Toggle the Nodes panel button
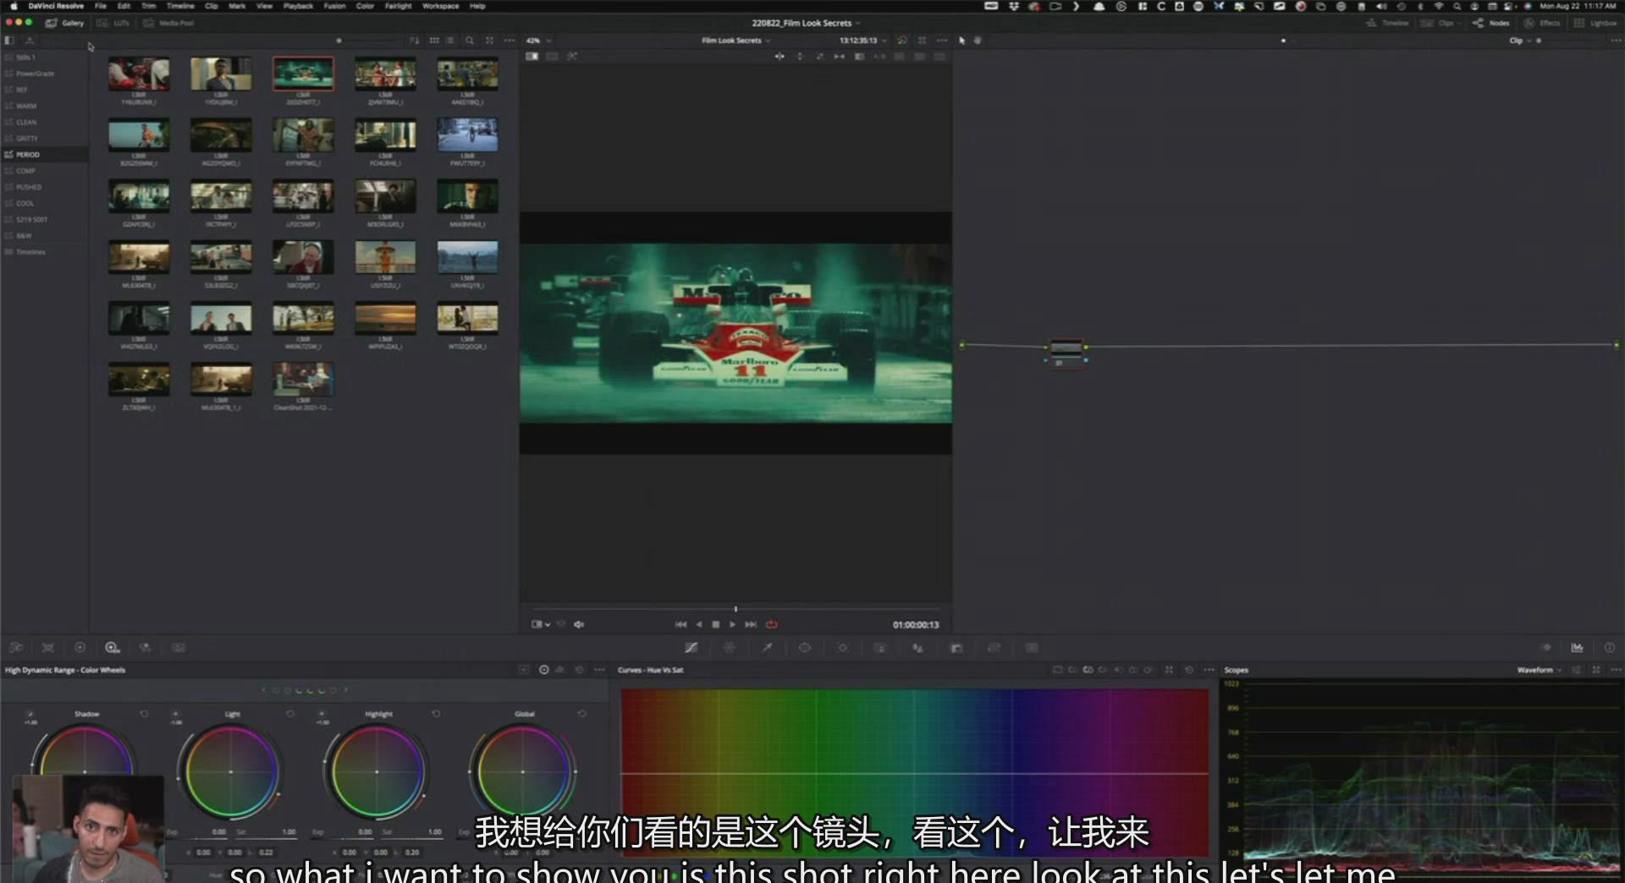 tap(1490, 23)
